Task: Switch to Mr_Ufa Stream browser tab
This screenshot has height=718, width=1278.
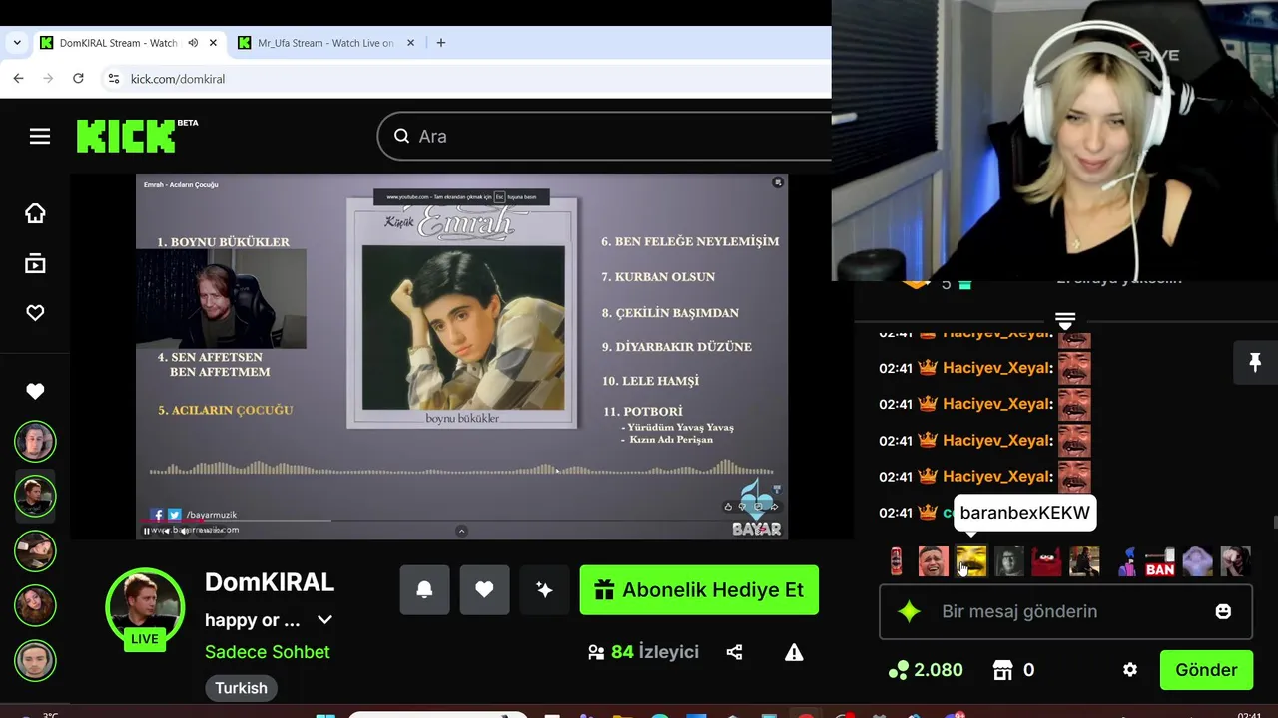Action: 325,43
